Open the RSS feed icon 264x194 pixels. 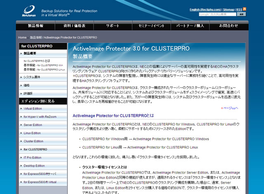(x=245, y=9)
